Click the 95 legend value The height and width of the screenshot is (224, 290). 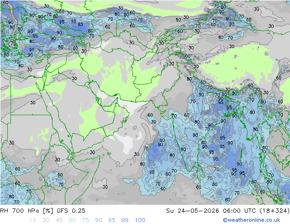tap(112, 220)
